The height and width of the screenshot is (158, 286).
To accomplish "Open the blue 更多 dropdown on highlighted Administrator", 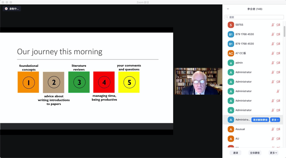I will [x=275, y=119].
